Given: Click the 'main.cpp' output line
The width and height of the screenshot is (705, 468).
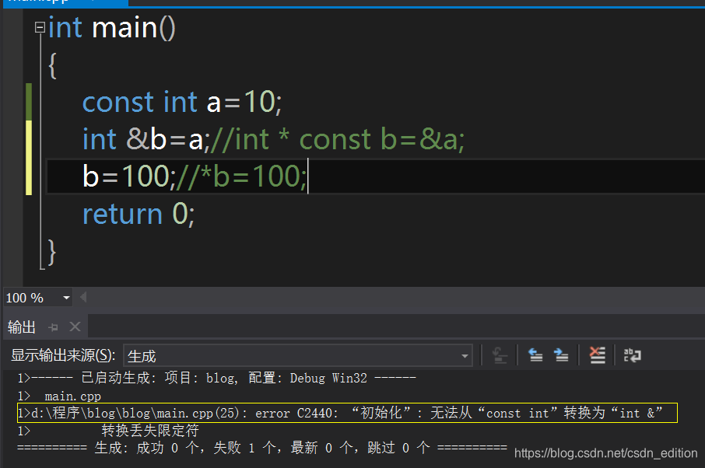Looking at the screenshot, I should pos(59,396).
